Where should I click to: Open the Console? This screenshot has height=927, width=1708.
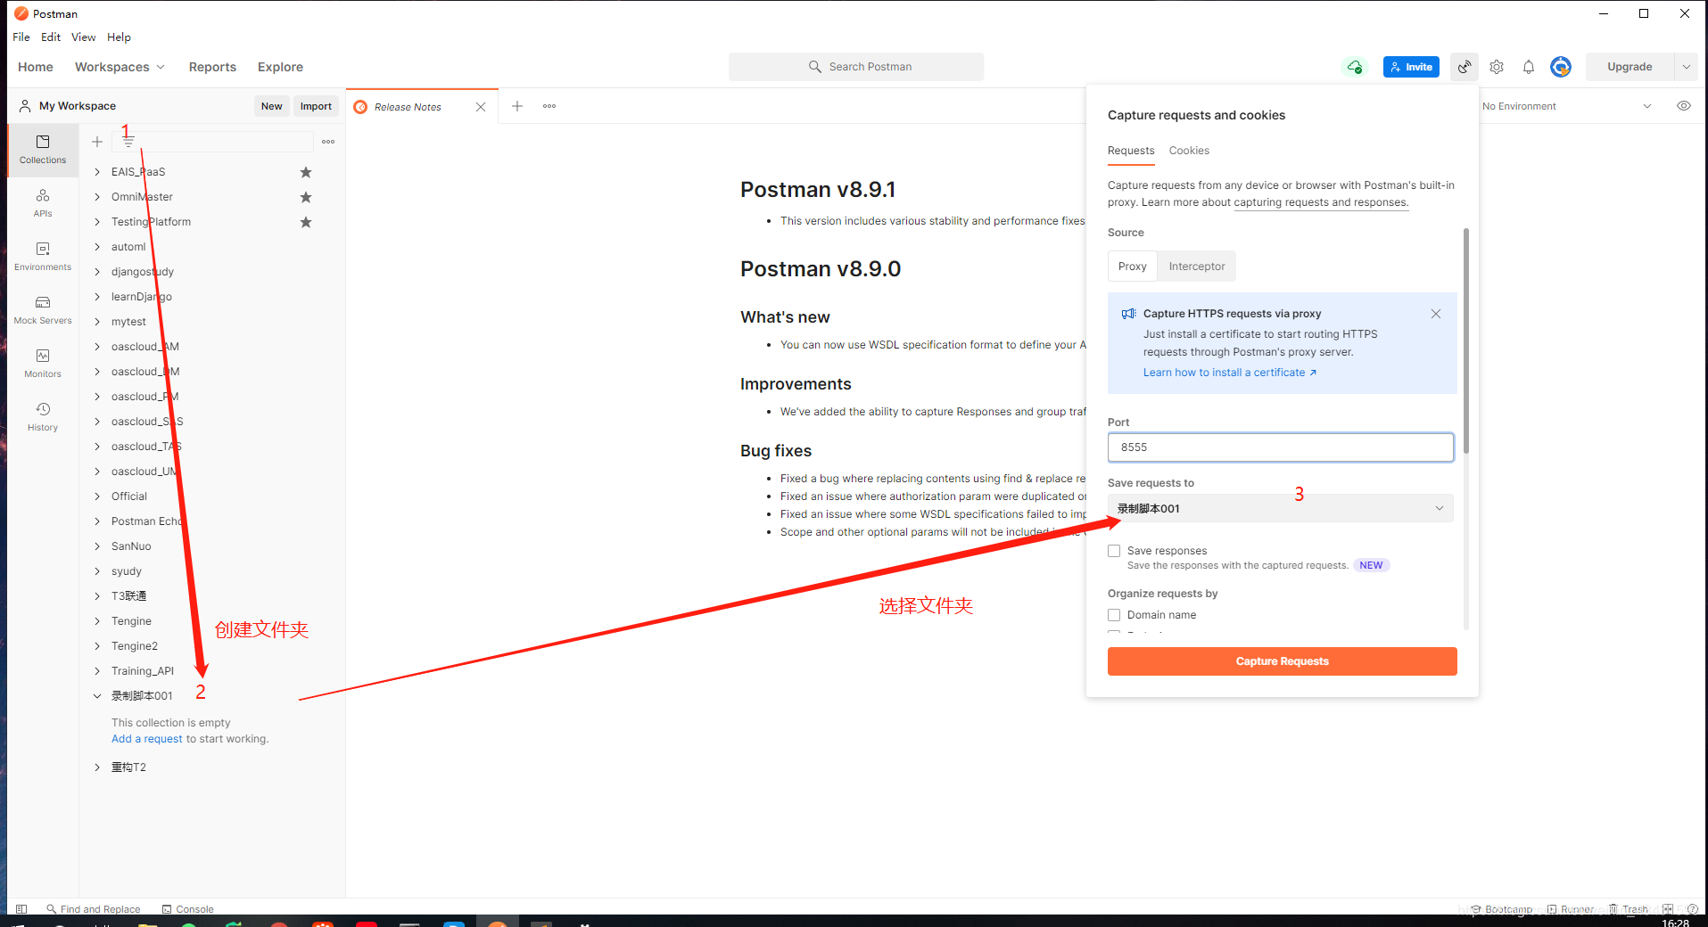point(188,909)
